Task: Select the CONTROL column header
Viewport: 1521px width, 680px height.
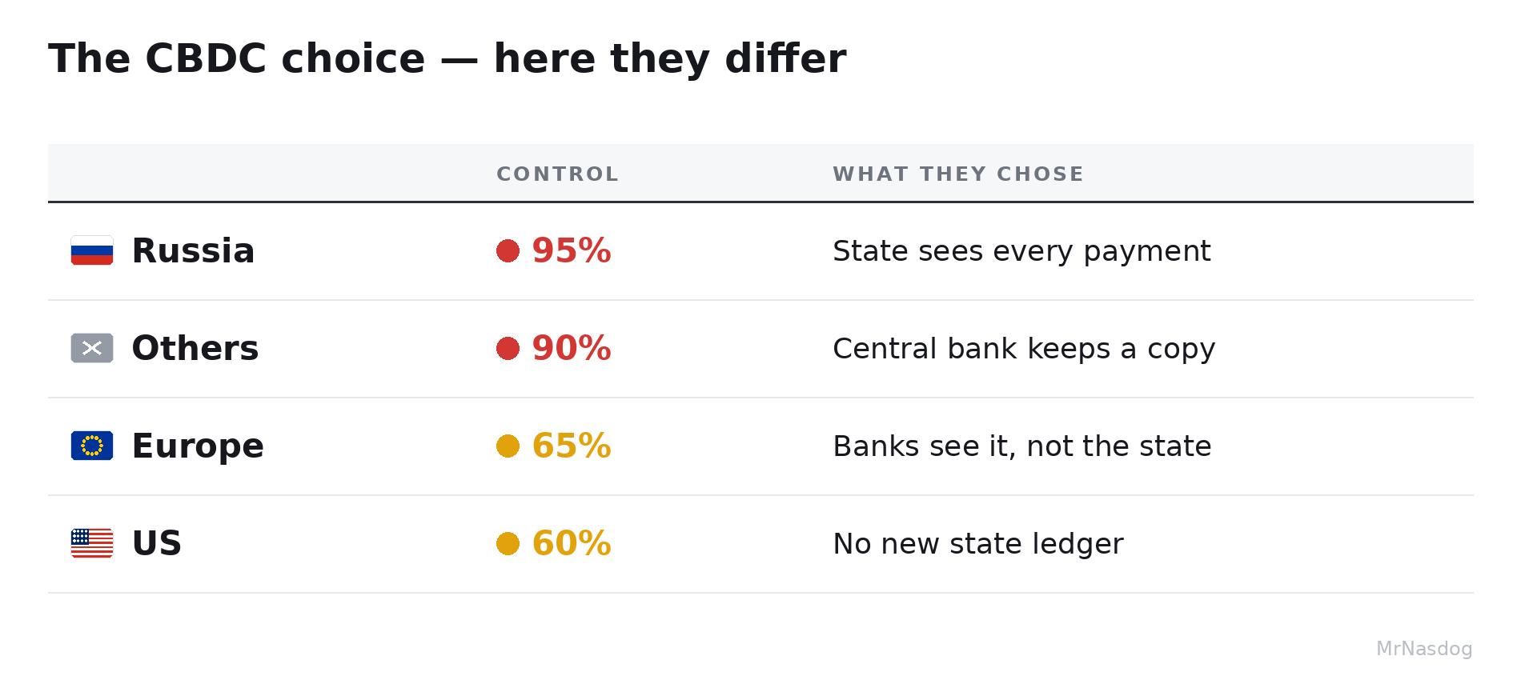Action: [557, 174]
